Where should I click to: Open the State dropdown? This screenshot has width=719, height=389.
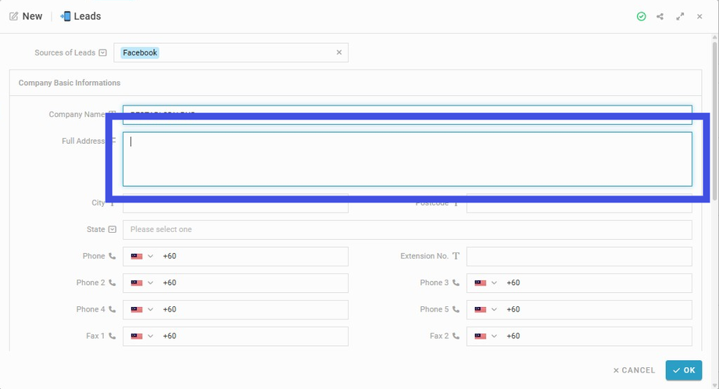tap(407, 230)
